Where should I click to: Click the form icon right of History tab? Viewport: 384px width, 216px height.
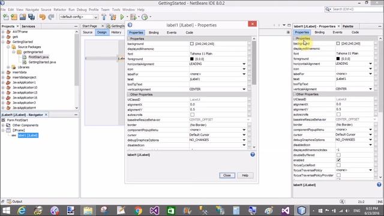click(x=288, y=32)
